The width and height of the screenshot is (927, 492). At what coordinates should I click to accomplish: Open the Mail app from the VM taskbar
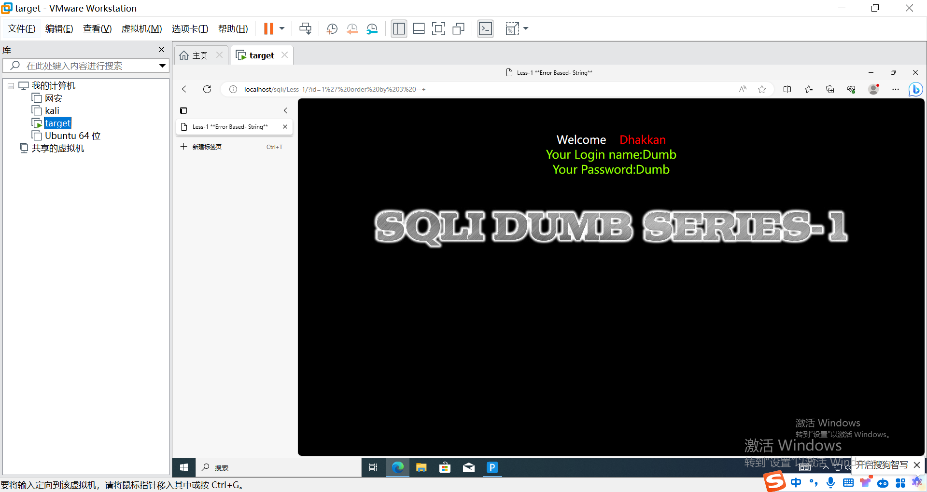pyautogui.click(x=468, y=467)
